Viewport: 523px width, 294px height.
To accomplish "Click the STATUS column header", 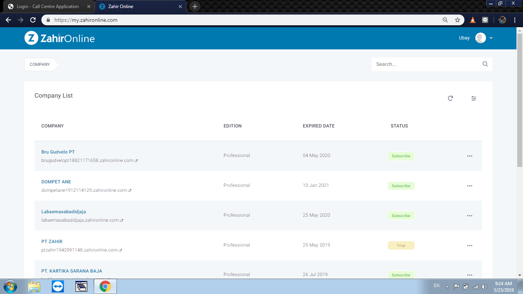I will pyautogui.click(x=399, y=126).
